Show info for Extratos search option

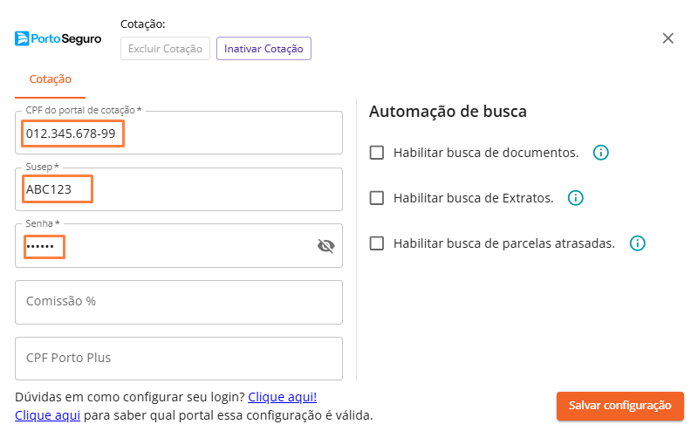pyautogui.click(x=575, y=198)
